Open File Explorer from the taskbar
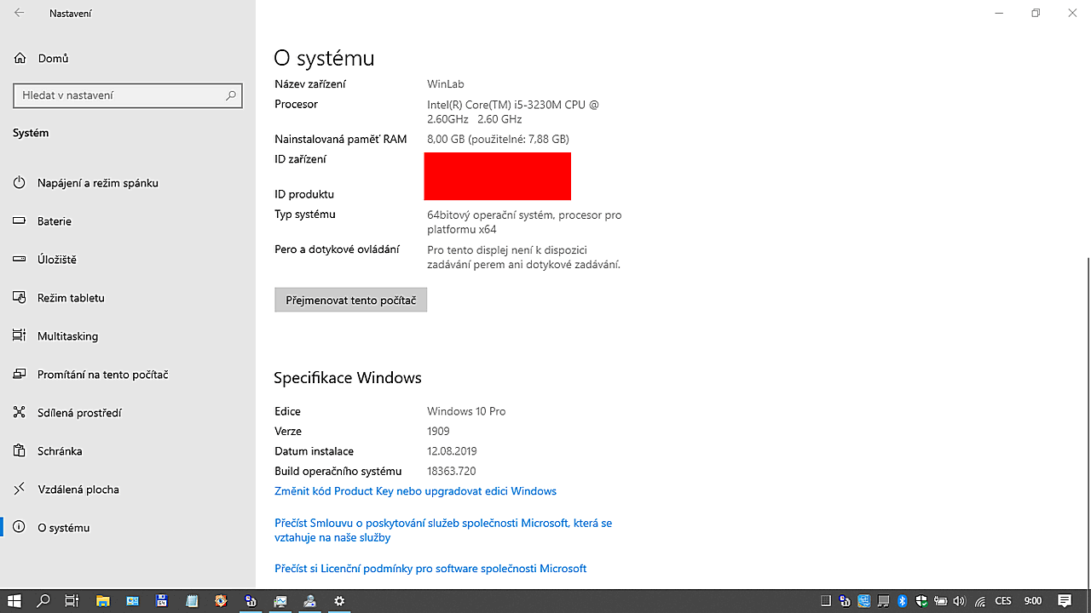1091x613 pixels. pos(102,601)
